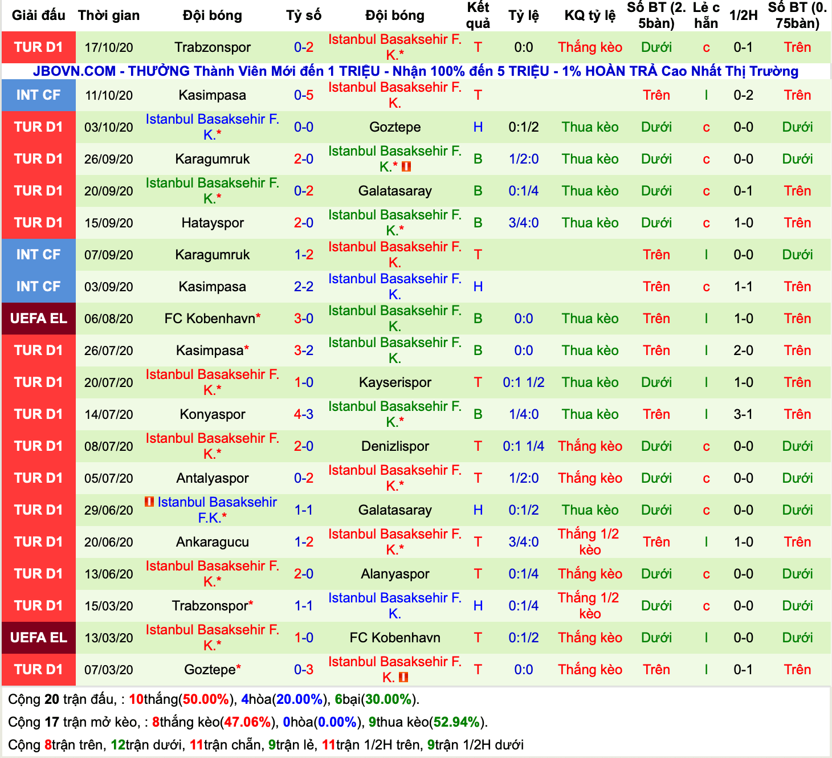
Task: Click Trabzonspor* in the 15/03/20 row
Action: [213, 606]
